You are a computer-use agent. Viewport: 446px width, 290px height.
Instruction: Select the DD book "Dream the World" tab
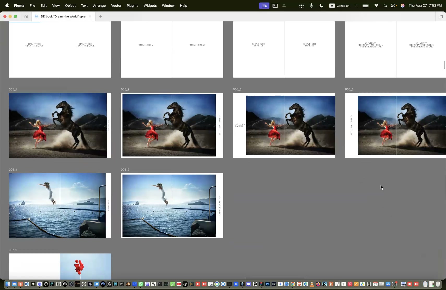63,16
